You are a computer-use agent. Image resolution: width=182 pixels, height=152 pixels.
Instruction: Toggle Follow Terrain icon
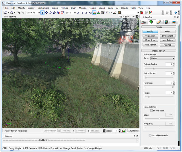(94, 13)
